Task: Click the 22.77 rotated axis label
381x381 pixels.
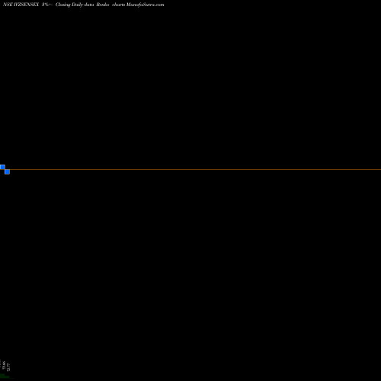Action: coord(8,367)
